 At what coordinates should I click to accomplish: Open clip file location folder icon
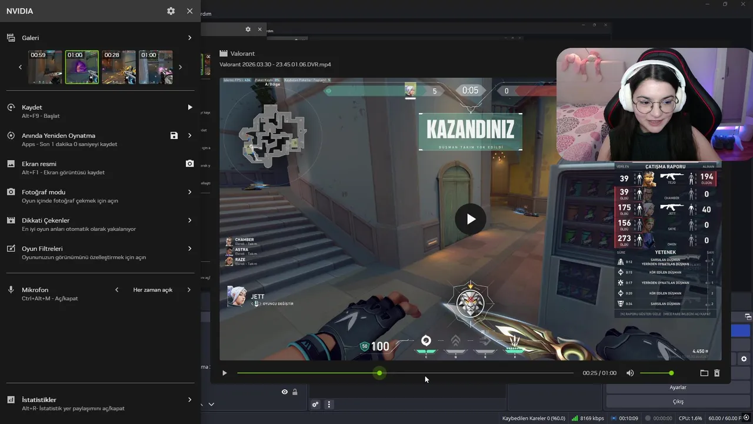tap(704, 373)
